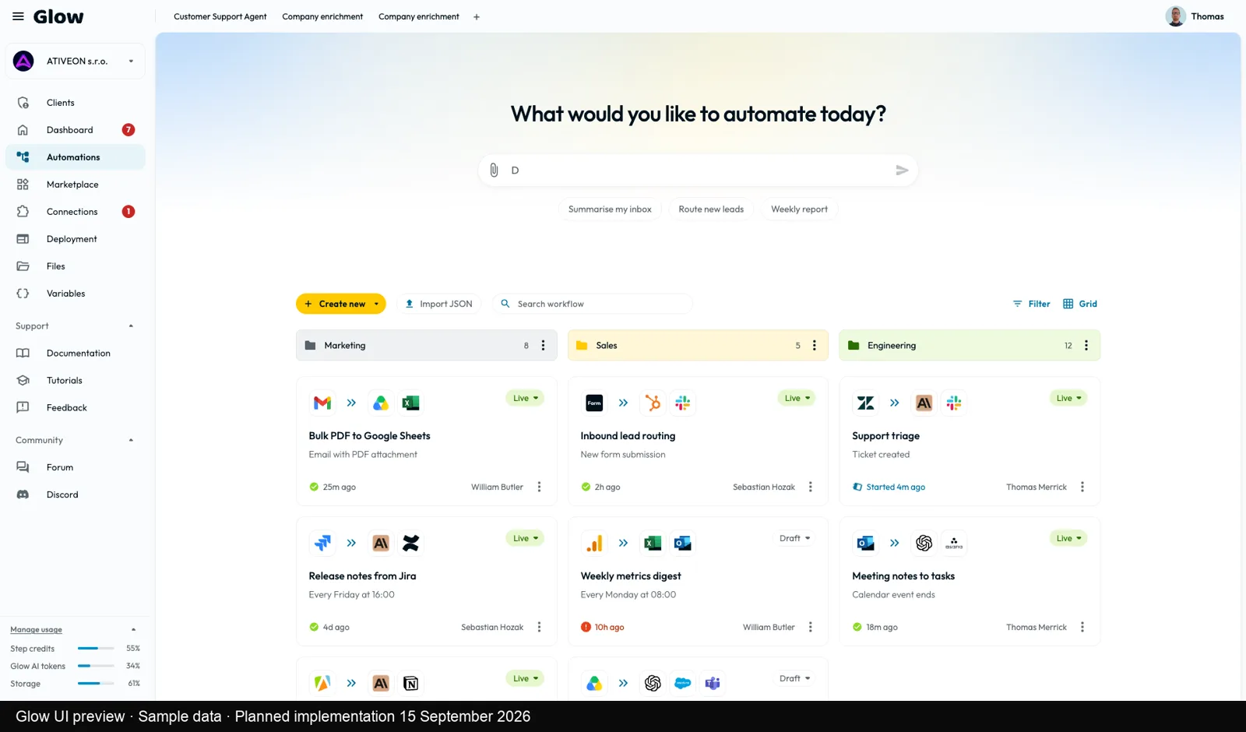Image resolution: width=1246 pixels, height=732 pixels.
Task: Change Live status on Release notes from Jira
Action: click(525, 538)
